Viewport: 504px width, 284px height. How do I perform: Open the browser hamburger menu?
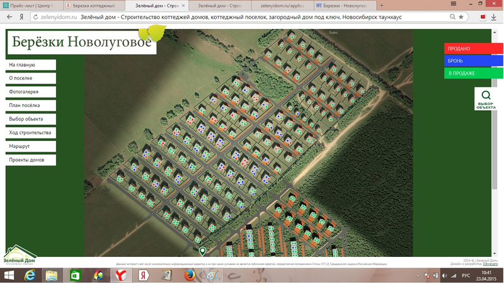[x=454, y=4]
